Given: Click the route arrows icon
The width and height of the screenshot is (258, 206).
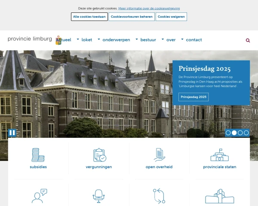Looking at the screenshot, I should [x=159, y=196].
